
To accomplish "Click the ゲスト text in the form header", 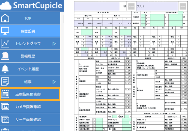I will pos(141,6).
